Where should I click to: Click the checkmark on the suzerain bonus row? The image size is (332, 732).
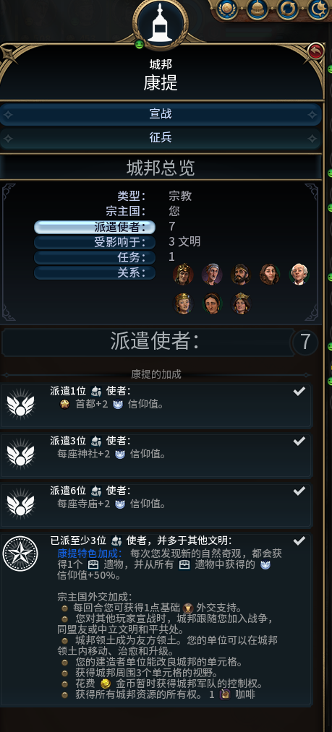tap(299, 541)
